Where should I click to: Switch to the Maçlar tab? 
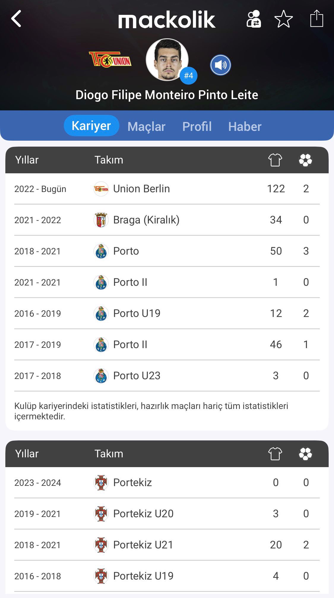tap(146, 127)
